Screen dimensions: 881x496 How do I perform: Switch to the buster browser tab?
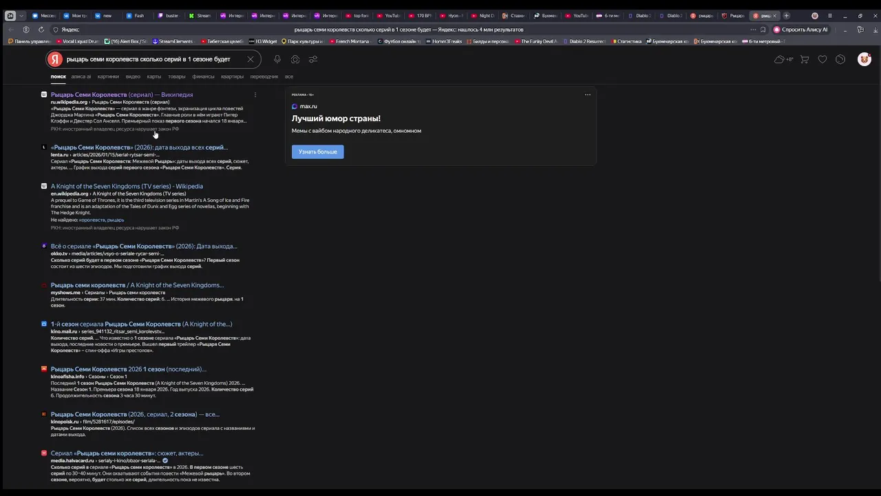(x=169, y=15)
